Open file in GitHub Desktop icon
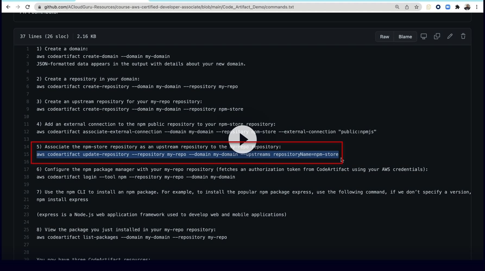Viewport: 485px width, 271px height. pyautogui.click(x=424, y=36)
